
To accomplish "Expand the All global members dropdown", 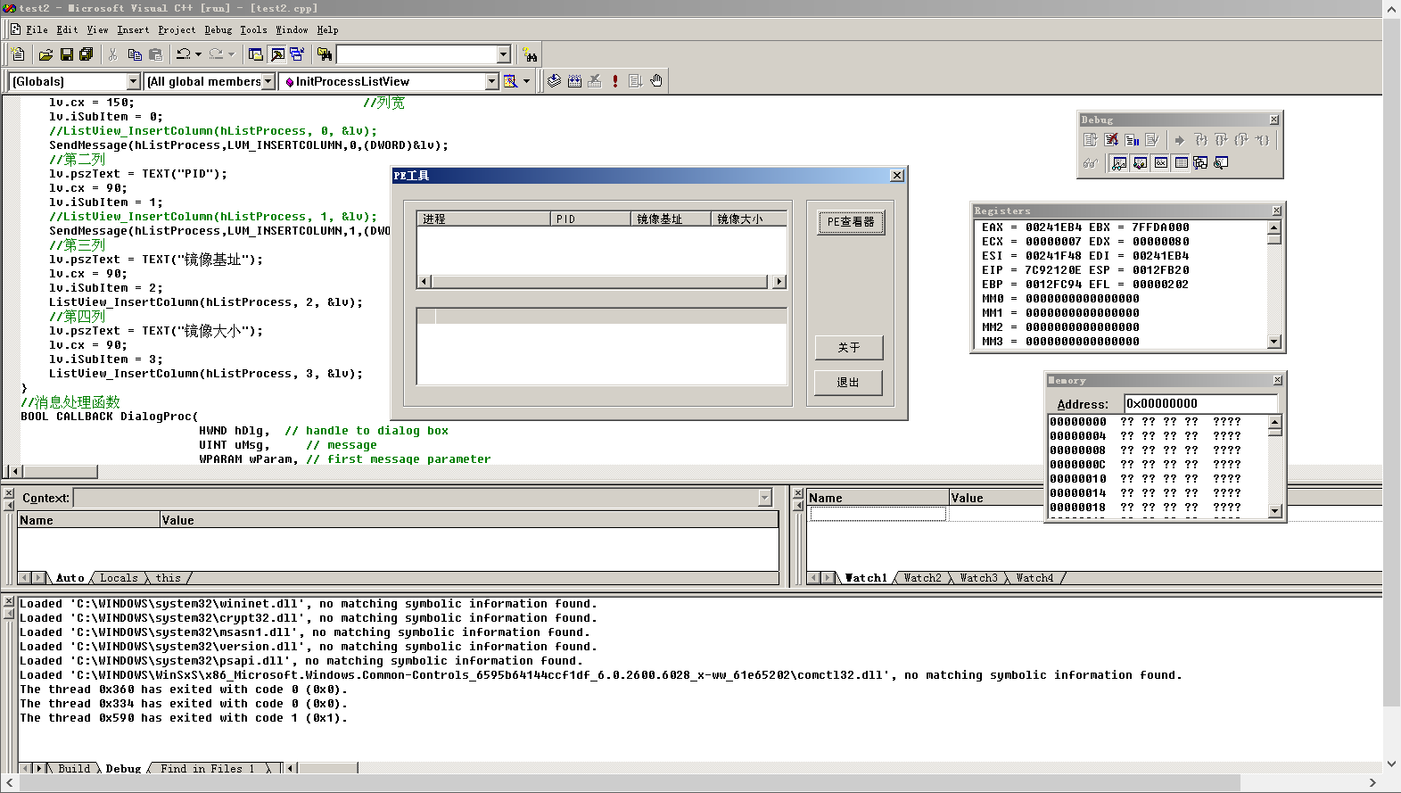I will (268, 81).
